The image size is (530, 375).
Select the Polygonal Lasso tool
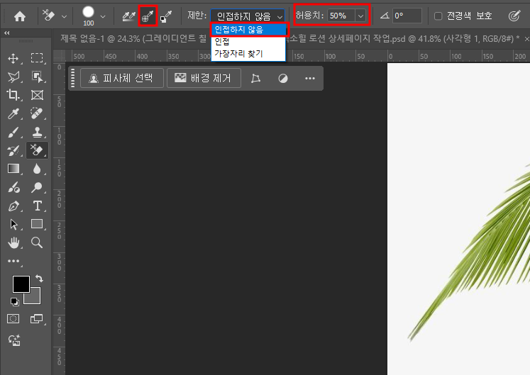pos(13,77)
